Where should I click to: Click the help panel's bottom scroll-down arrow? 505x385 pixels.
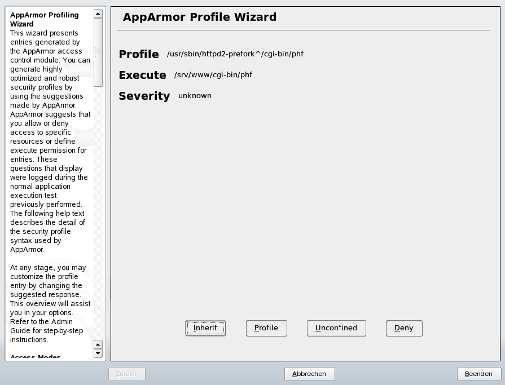tap(98, 353)
